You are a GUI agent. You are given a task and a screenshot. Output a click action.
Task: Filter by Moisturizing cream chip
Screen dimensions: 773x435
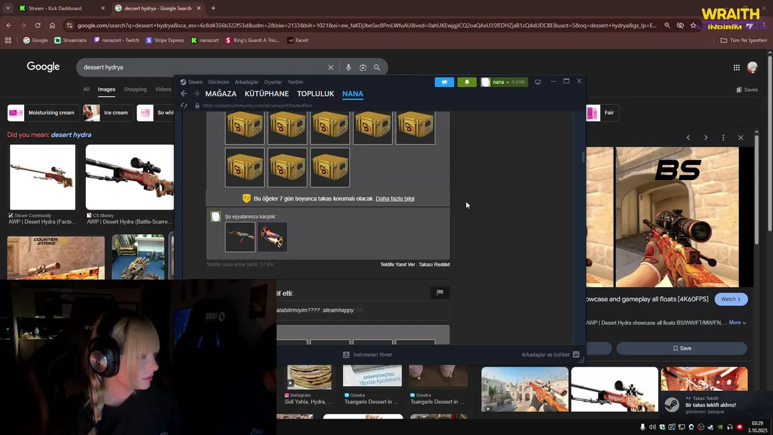pos(43,113)
